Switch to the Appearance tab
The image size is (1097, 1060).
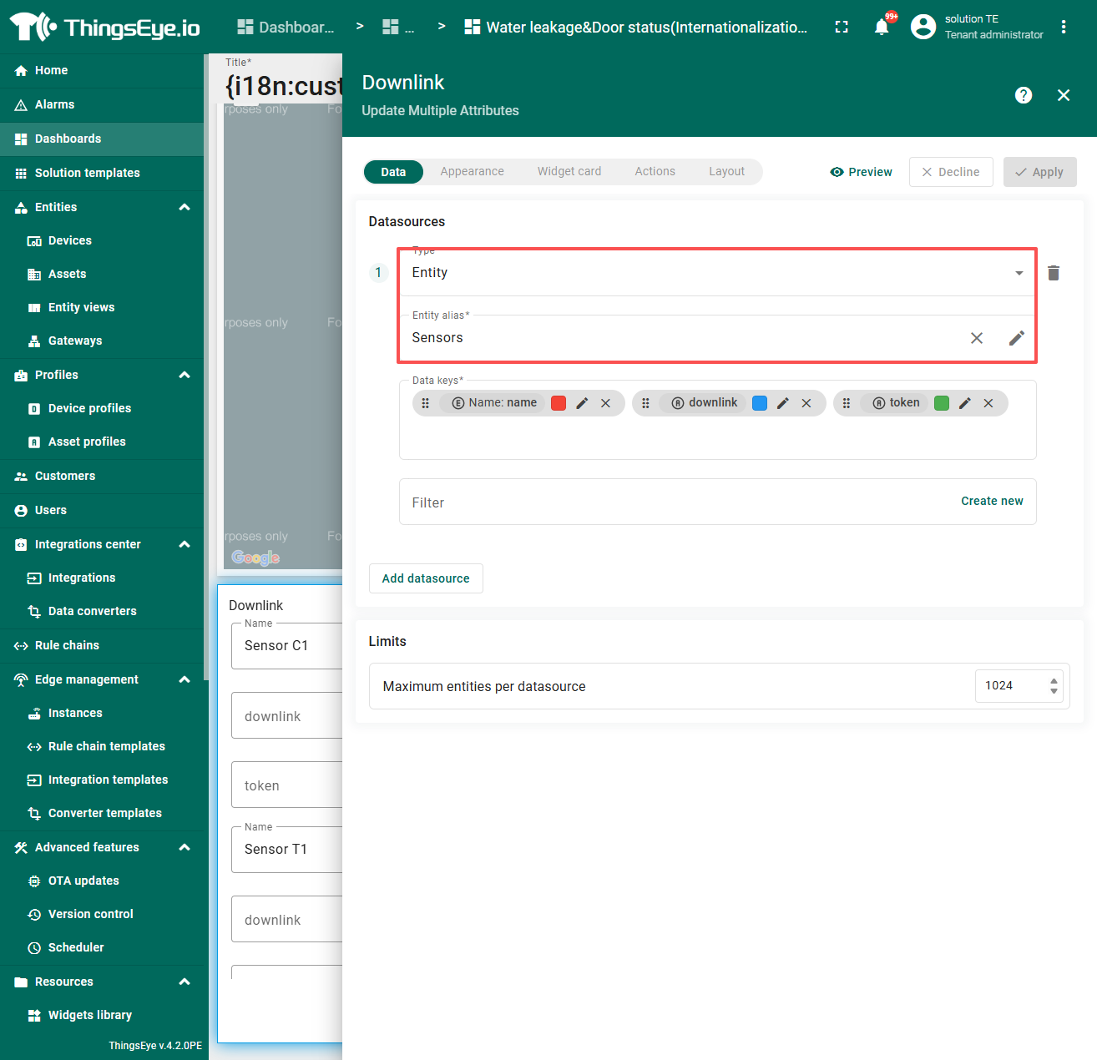(x=472, y=171)
